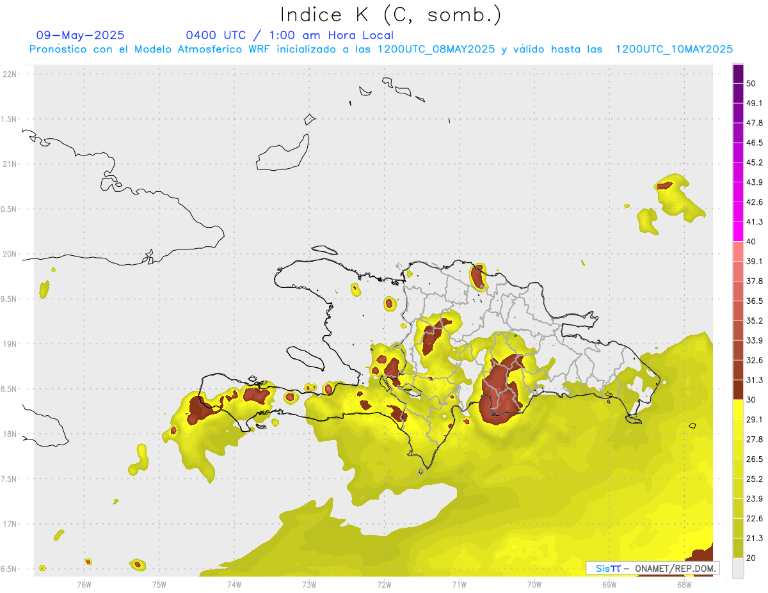This screenshot has height=593, width=768.
Task: Click the '22N' latitude label
Action: [x=10, y=74]
